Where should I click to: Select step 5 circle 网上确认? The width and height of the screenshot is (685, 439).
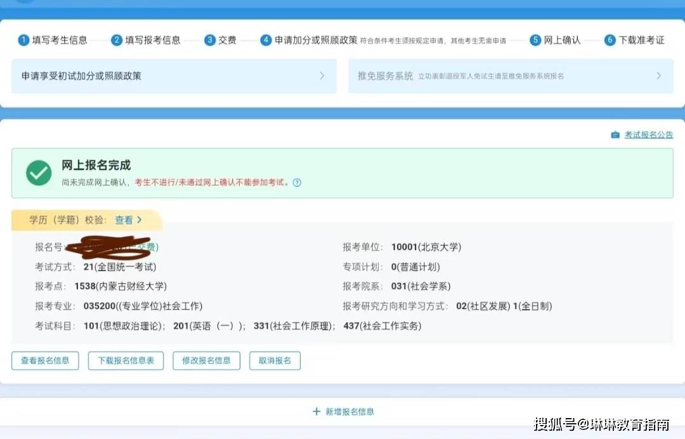pyautogui.click(x=535, y=40)
